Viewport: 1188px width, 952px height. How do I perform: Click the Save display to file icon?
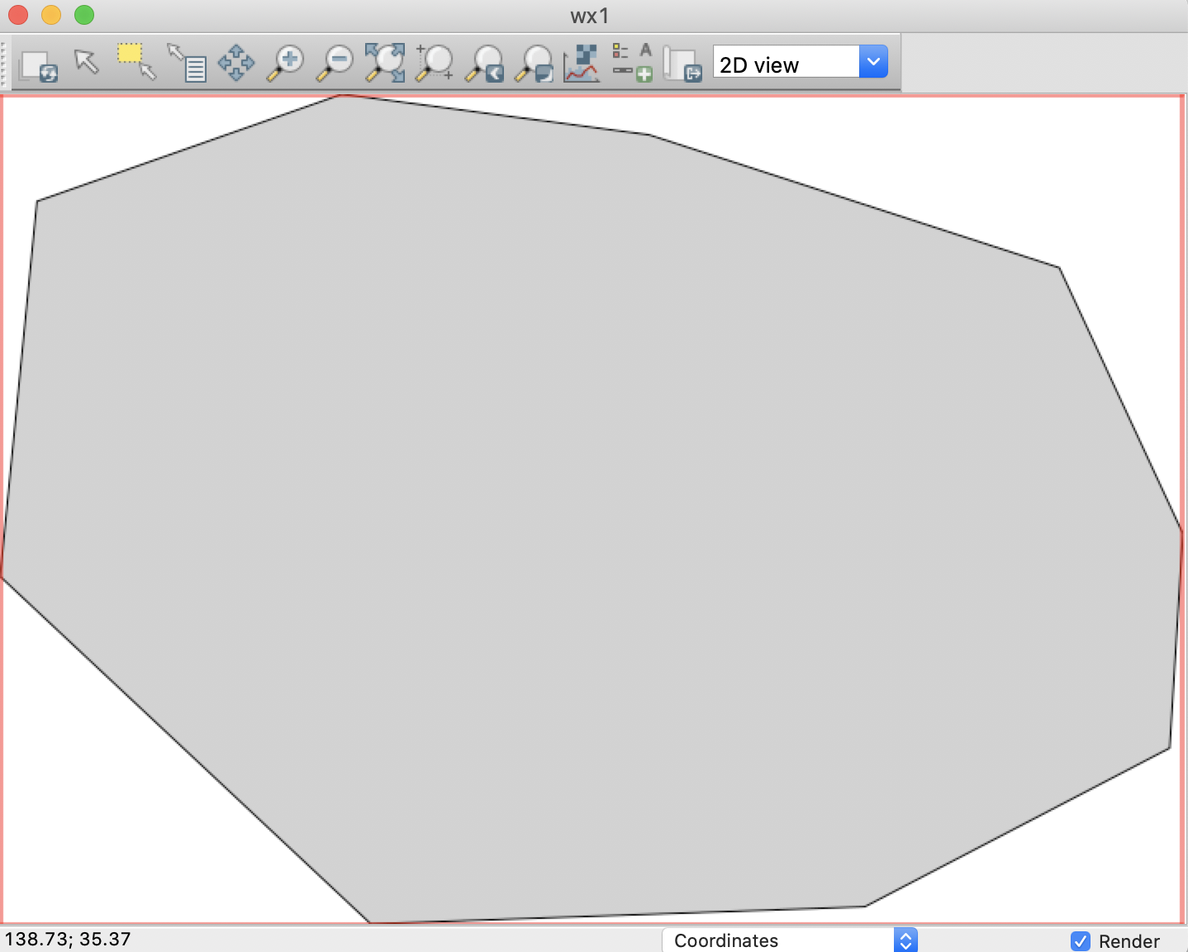tap(683, 62)
